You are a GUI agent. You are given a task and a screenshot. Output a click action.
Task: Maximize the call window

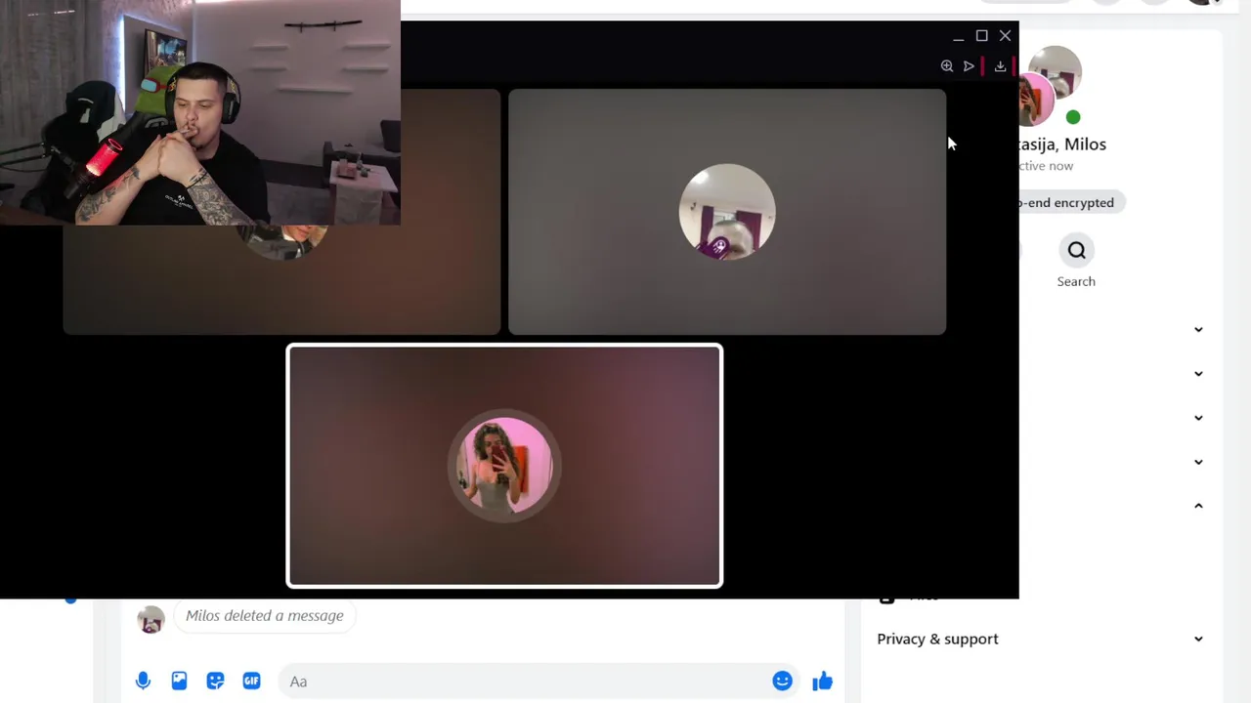981,35
